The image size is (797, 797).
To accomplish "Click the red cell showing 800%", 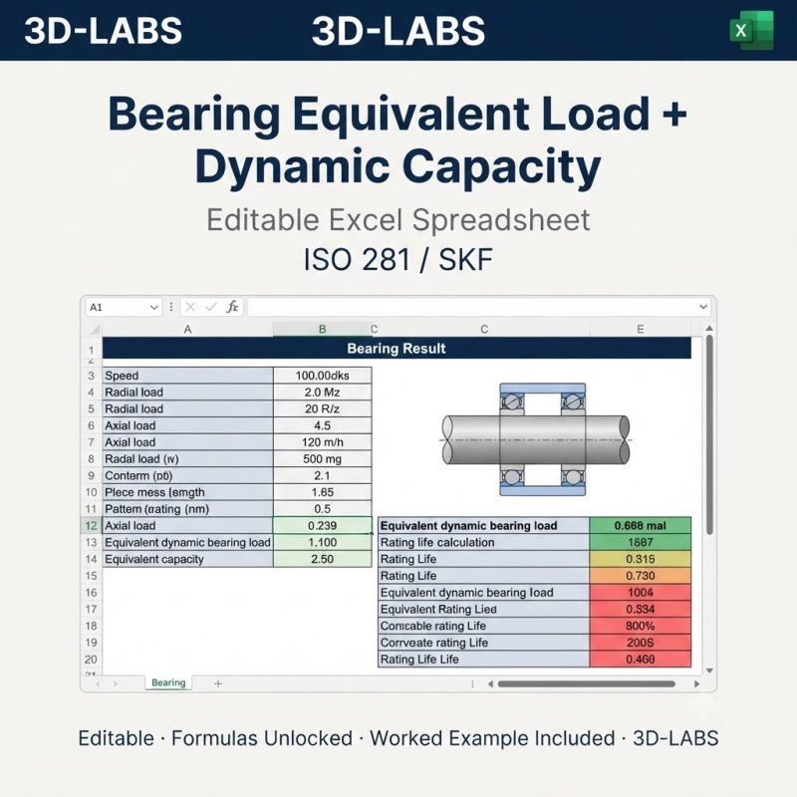I will 641,626.
